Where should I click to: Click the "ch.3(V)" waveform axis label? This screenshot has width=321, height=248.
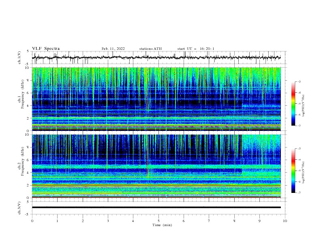[19, 208]
